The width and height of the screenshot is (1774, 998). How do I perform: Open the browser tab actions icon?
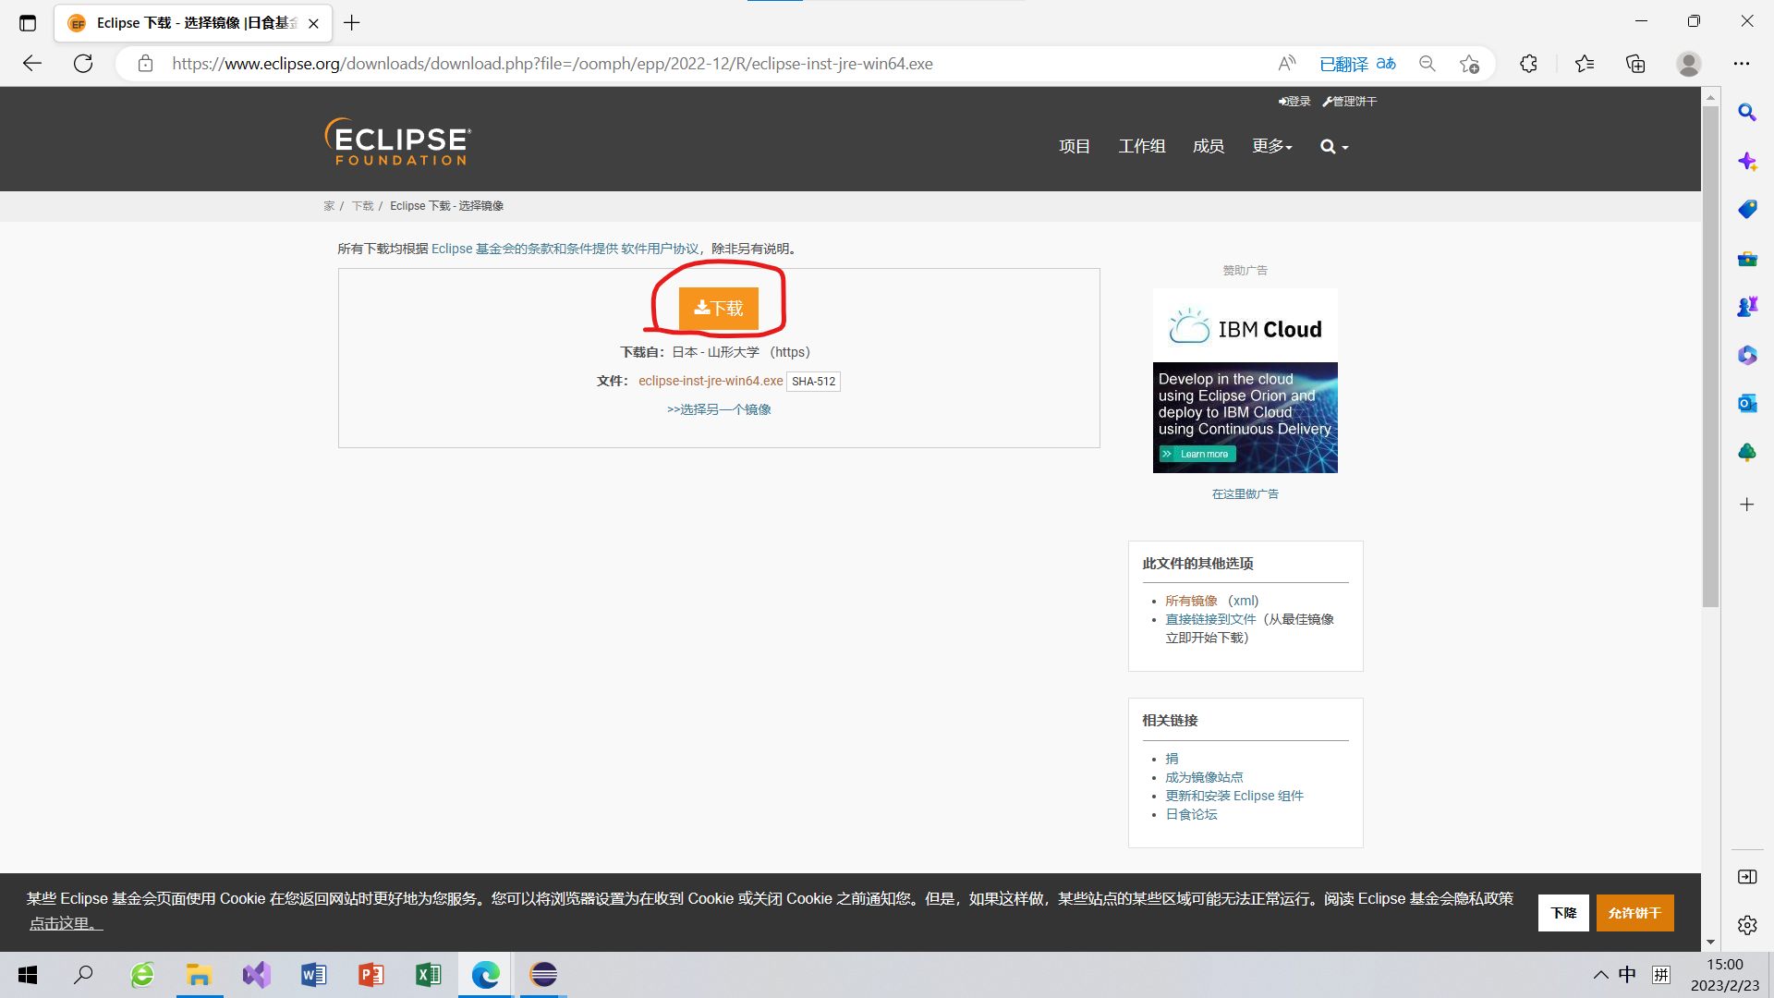[28, 23]
